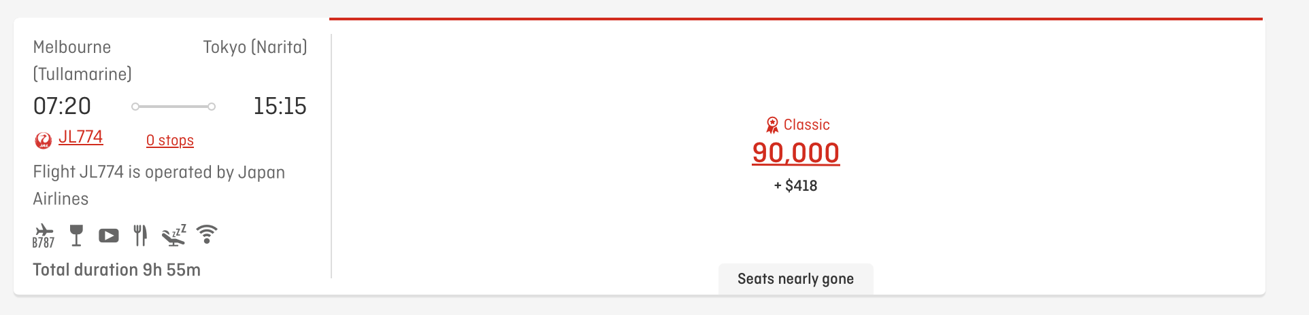View the 0 stops details link
Image resolution: width=1309 pixels, height=315 pixels.
point(170,141)
